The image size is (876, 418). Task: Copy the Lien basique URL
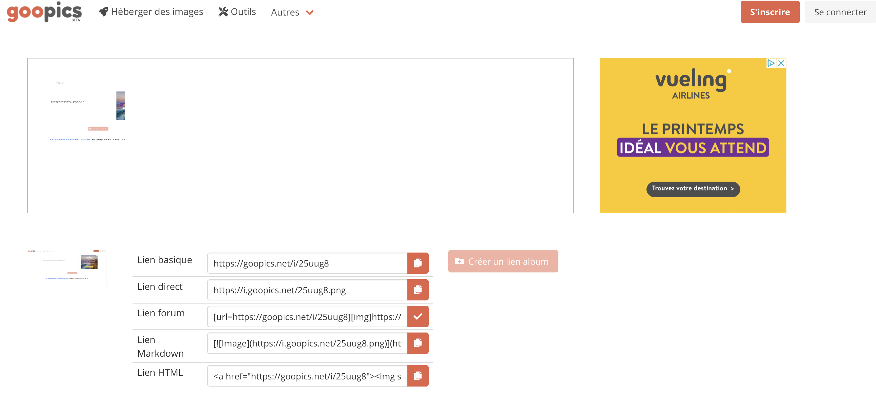click(417, 263)
